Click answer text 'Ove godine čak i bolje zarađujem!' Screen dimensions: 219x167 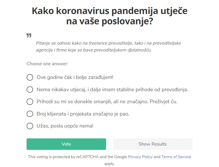pos(75,77)
